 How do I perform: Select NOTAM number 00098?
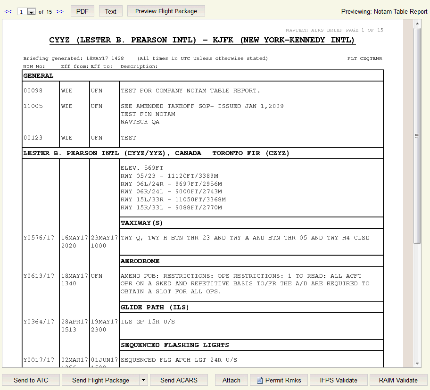(x=33, y=91)
